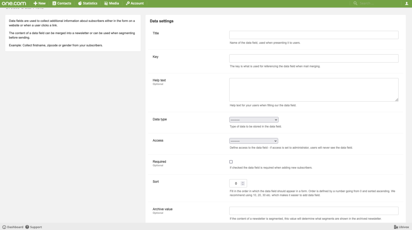Click the Required label
The image size is (412, 230).
point(159,162)
